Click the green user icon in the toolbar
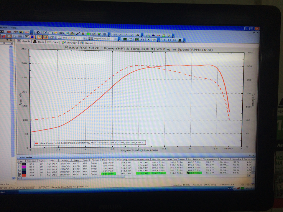The width and height of the screenshot is (283, 212). click(164, 36)
